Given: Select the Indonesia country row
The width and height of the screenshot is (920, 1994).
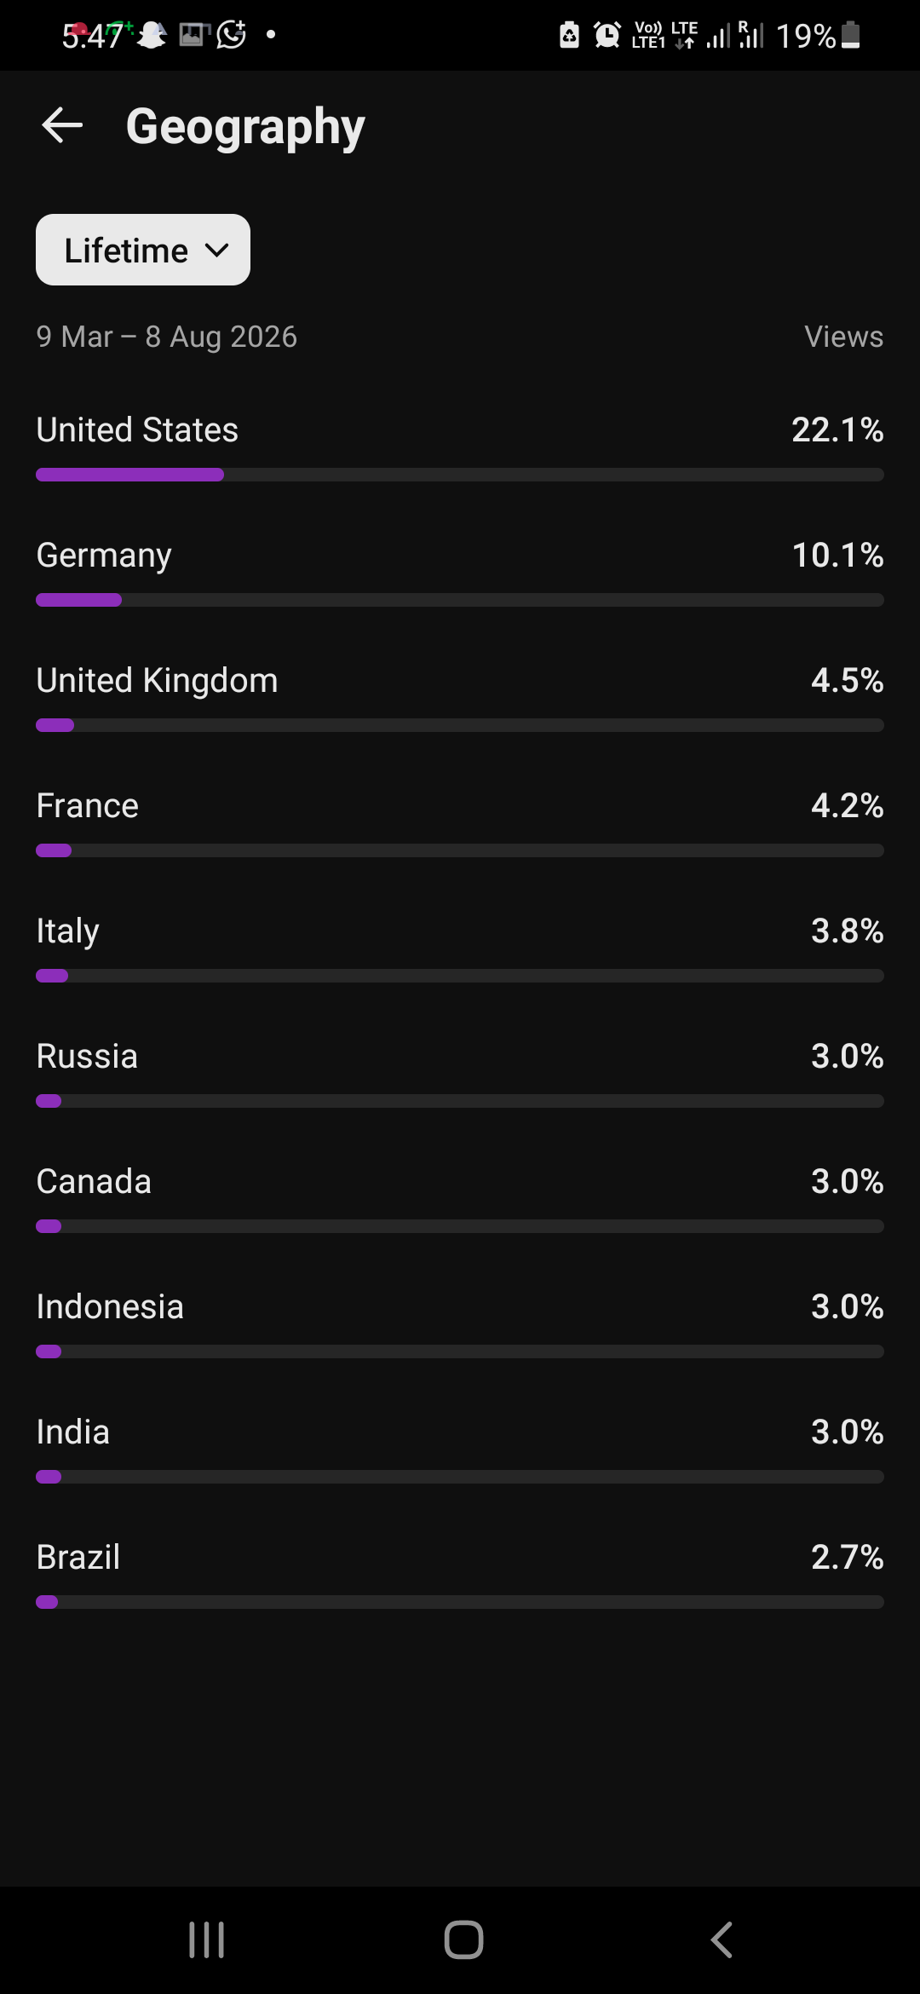Looking at the screenshot, I should (460, 1323).
